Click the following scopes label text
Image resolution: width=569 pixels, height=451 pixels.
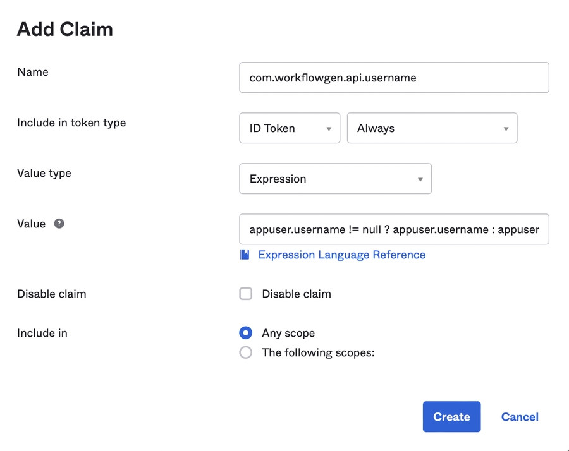[x=318, y=352]
